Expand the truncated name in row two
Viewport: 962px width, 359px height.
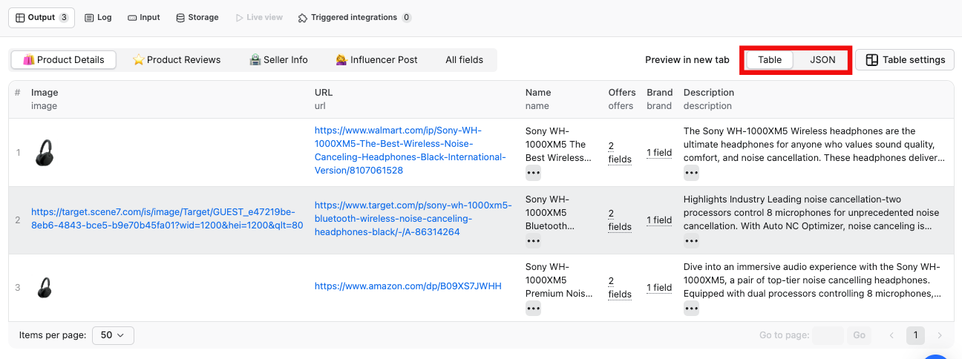[533, 240]
